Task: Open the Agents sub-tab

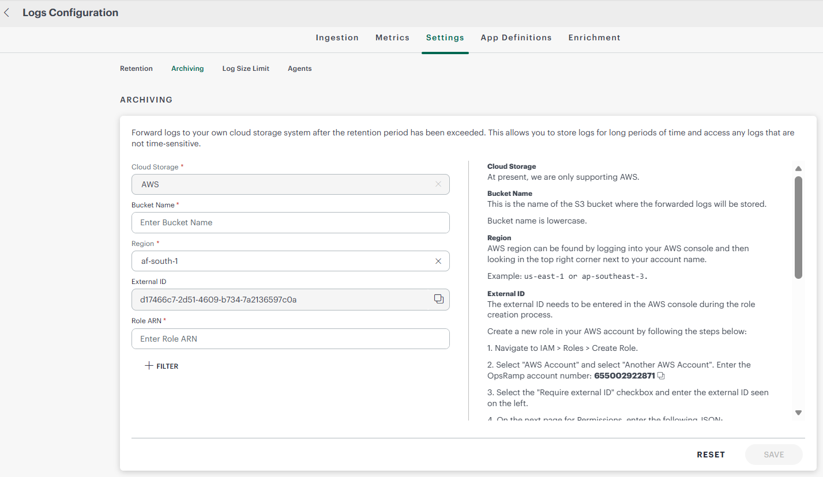Action: [x=299, y=69]
